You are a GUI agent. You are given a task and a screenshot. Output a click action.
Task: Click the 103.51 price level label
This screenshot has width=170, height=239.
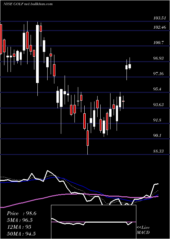pyautogui.click(x=159, y=18)
